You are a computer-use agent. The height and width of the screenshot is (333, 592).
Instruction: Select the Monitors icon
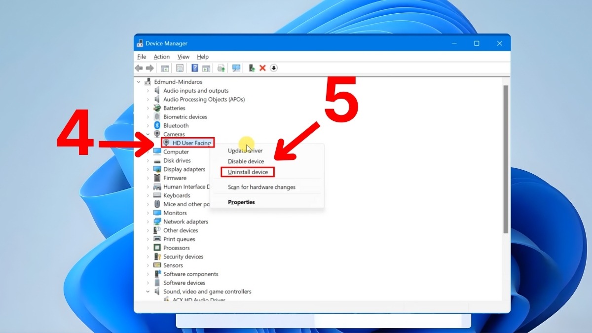point(157,213)
